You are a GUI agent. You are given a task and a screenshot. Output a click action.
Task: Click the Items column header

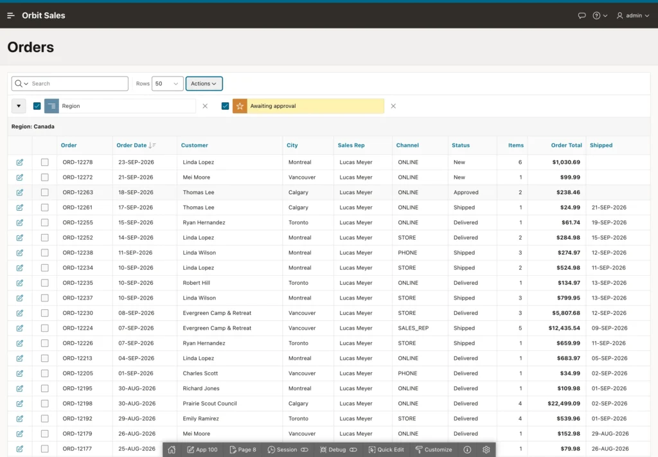[516, 145]
